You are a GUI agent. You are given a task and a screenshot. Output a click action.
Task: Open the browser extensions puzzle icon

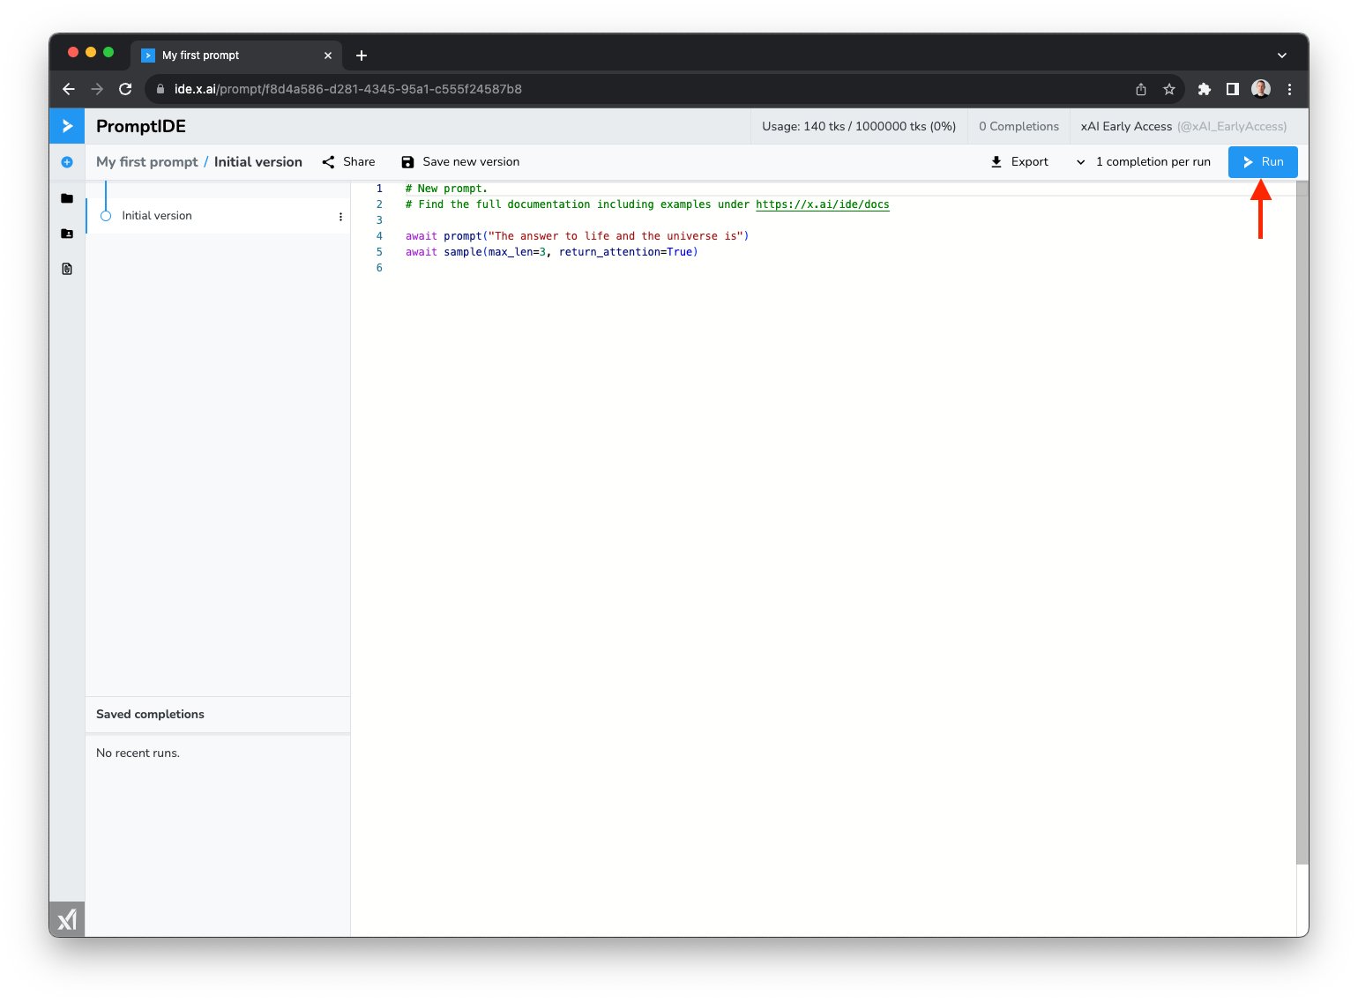(x=1205, y=89)
